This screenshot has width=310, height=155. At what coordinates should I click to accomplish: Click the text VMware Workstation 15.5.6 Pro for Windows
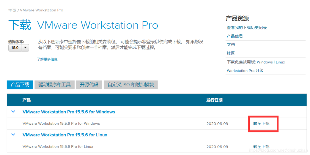pyautogui.click(x=61, y=124)
